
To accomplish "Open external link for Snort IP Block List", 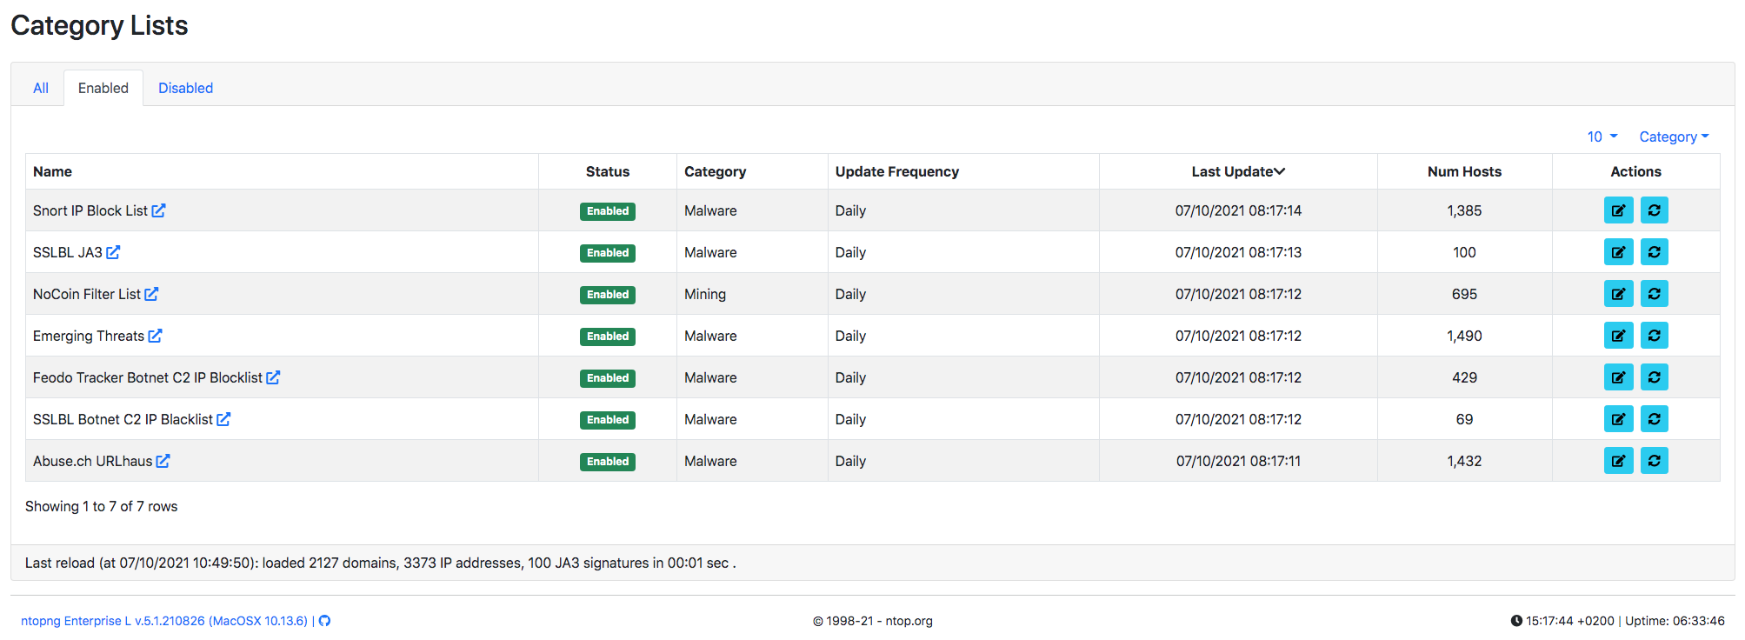I will pyautogui.click(x=158, y=210).
